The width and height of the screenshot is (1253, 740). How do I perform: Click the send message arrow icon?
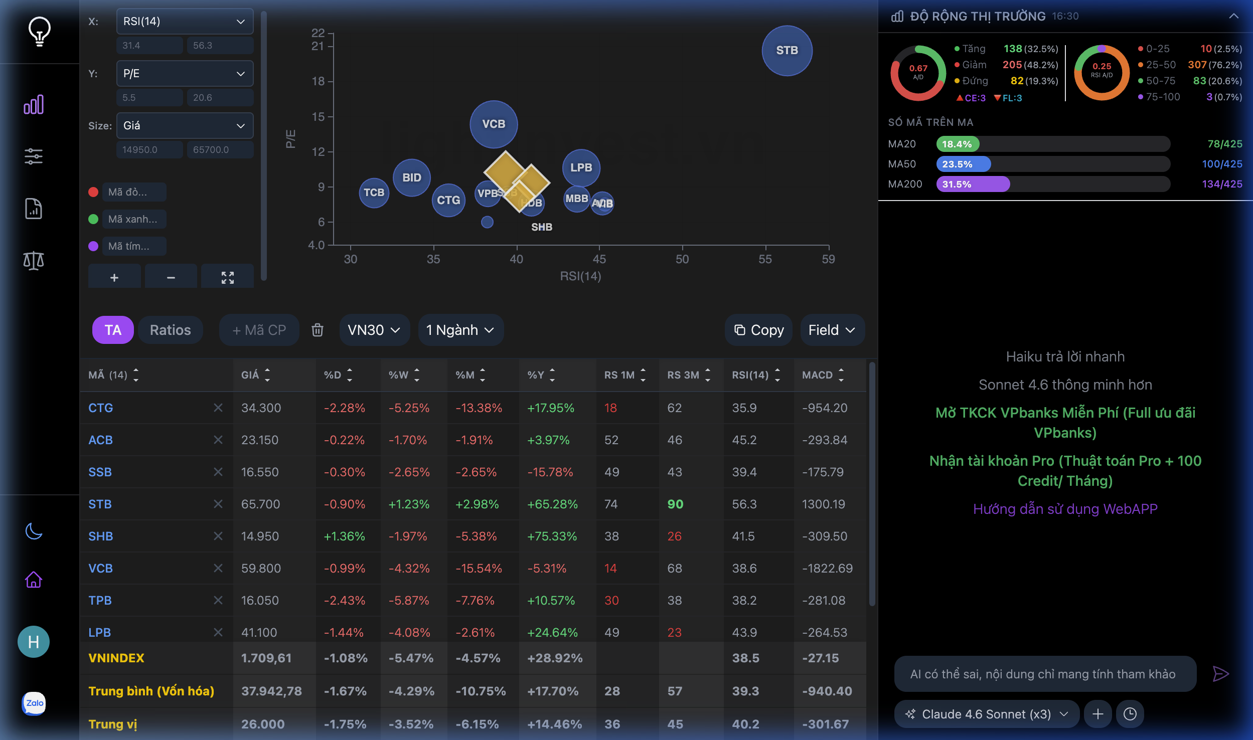(x=1220, y=674)
